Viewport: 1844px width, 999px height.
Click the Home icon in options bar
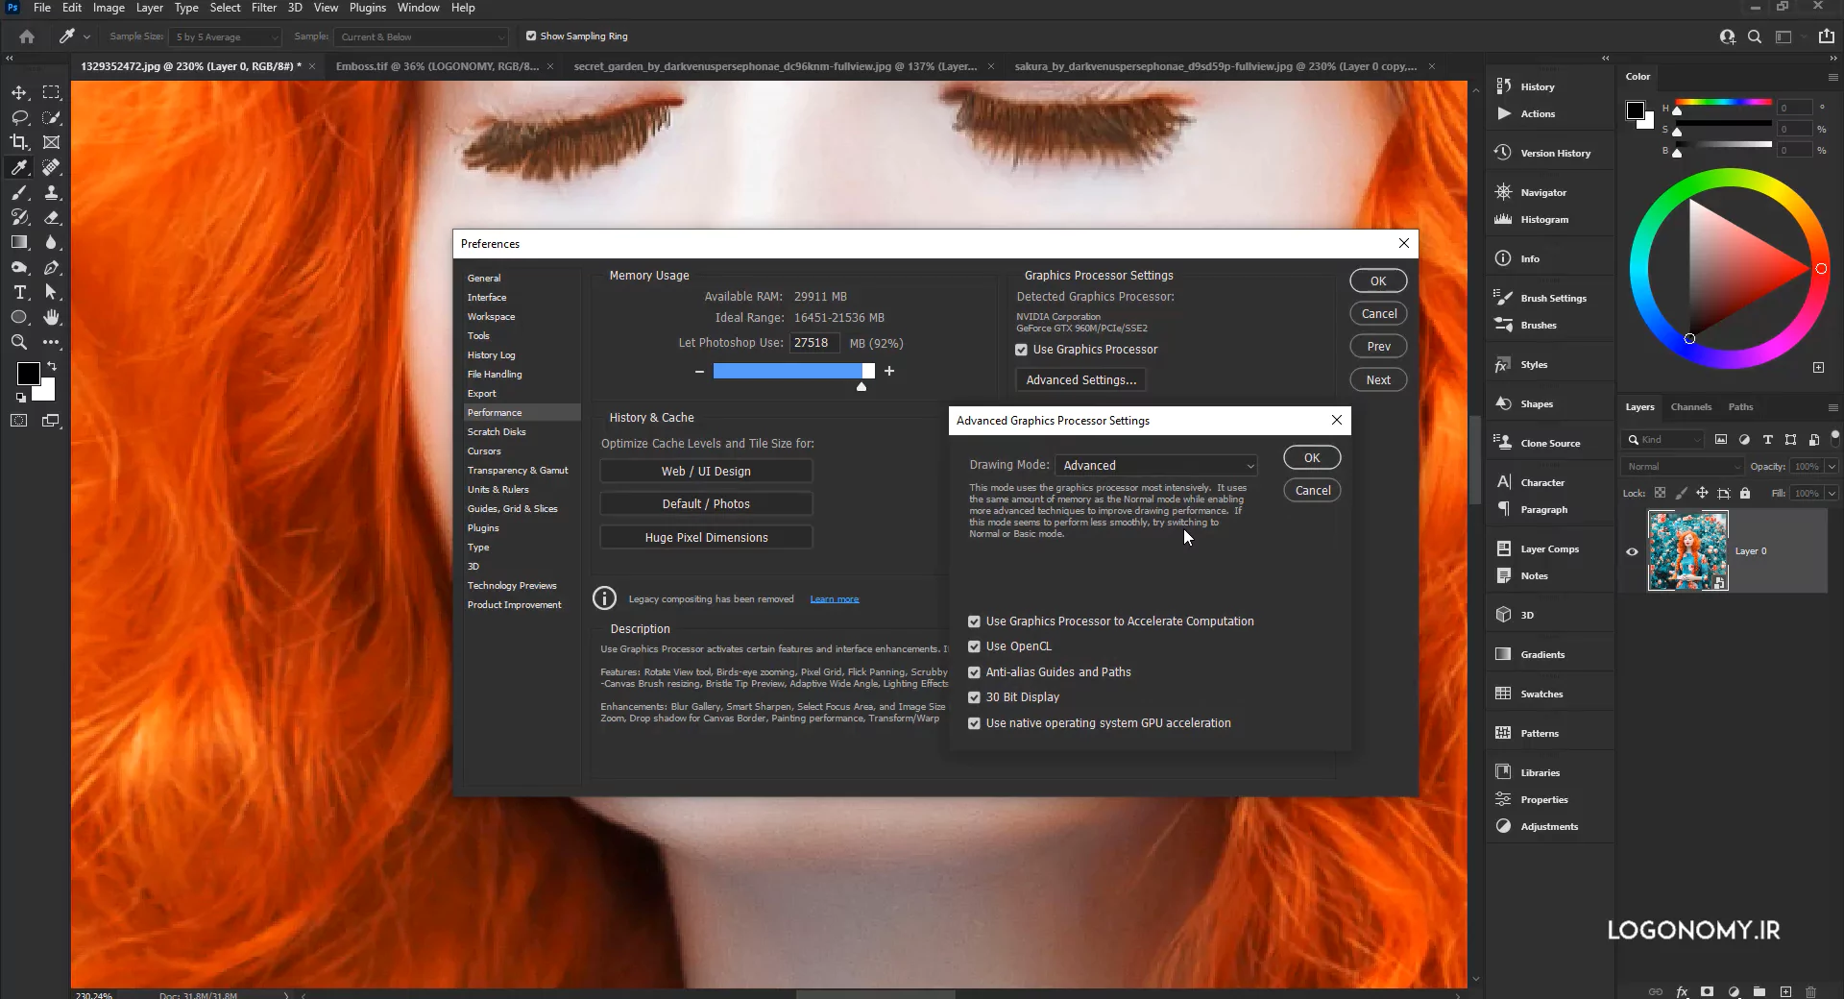tap(27, 37)
